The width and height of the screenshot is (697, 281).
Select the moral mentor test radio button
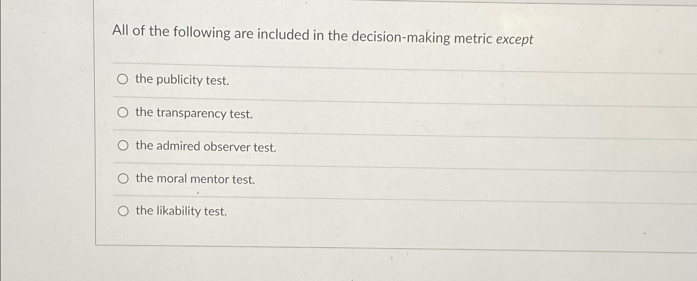[123, 178]
